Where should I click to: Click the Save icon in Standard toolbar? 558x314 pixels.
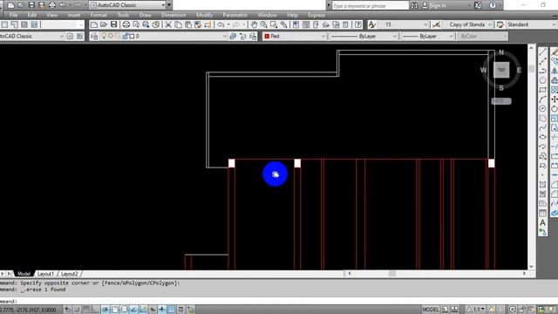(113, 24)
